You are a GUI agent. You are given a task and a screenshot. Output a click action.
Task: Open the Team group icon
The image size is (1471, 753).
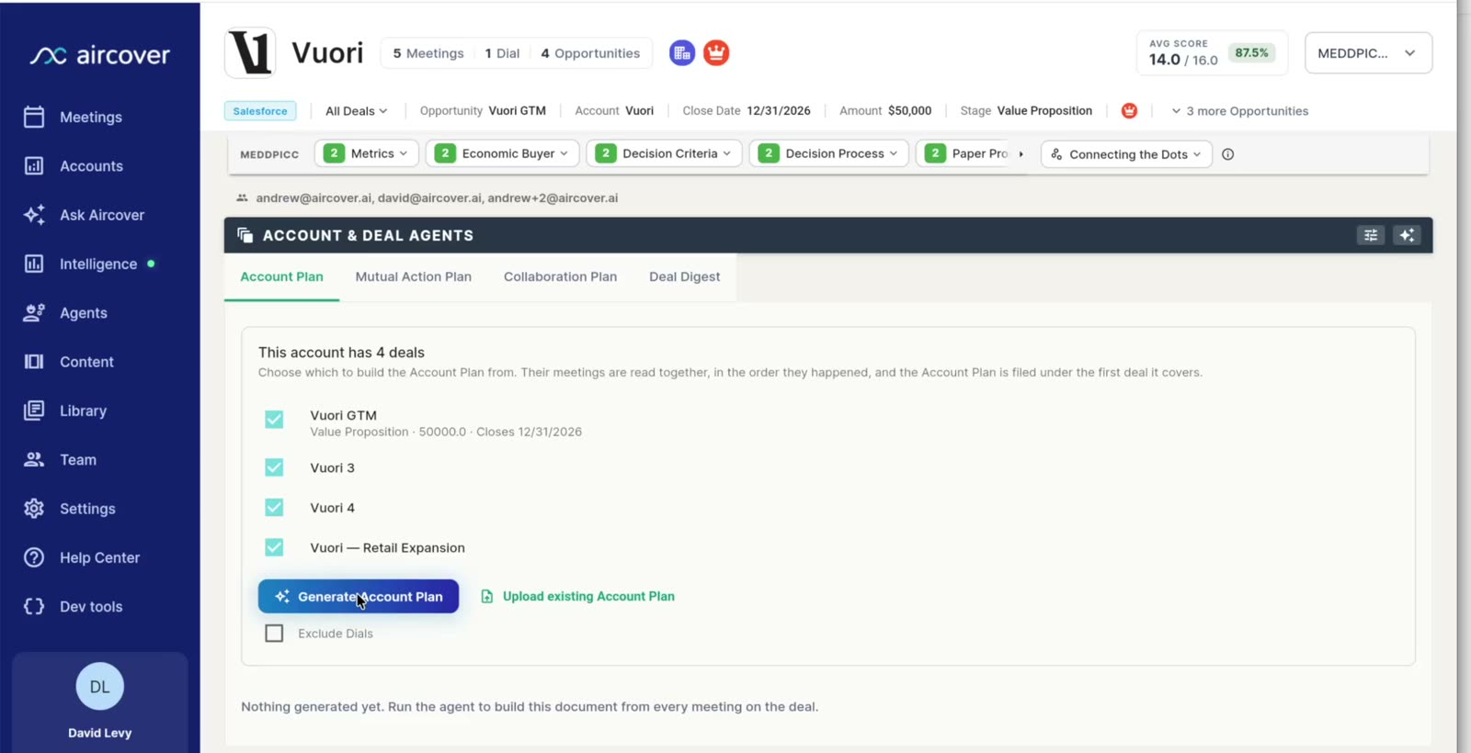click(x=34, y=460)
